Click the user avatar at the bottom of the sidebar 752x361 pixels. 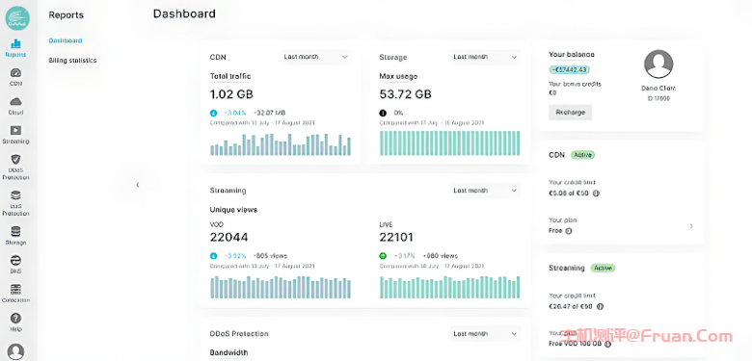[x=15, y=351]
